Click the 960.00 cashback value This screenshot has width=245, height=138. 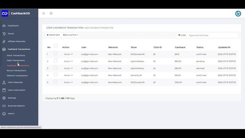coord(178,61)
